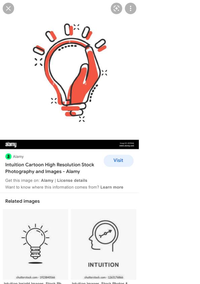Click the green Alamy source icon
Screen dimensions: 200x284
click(x=8, y=157)
